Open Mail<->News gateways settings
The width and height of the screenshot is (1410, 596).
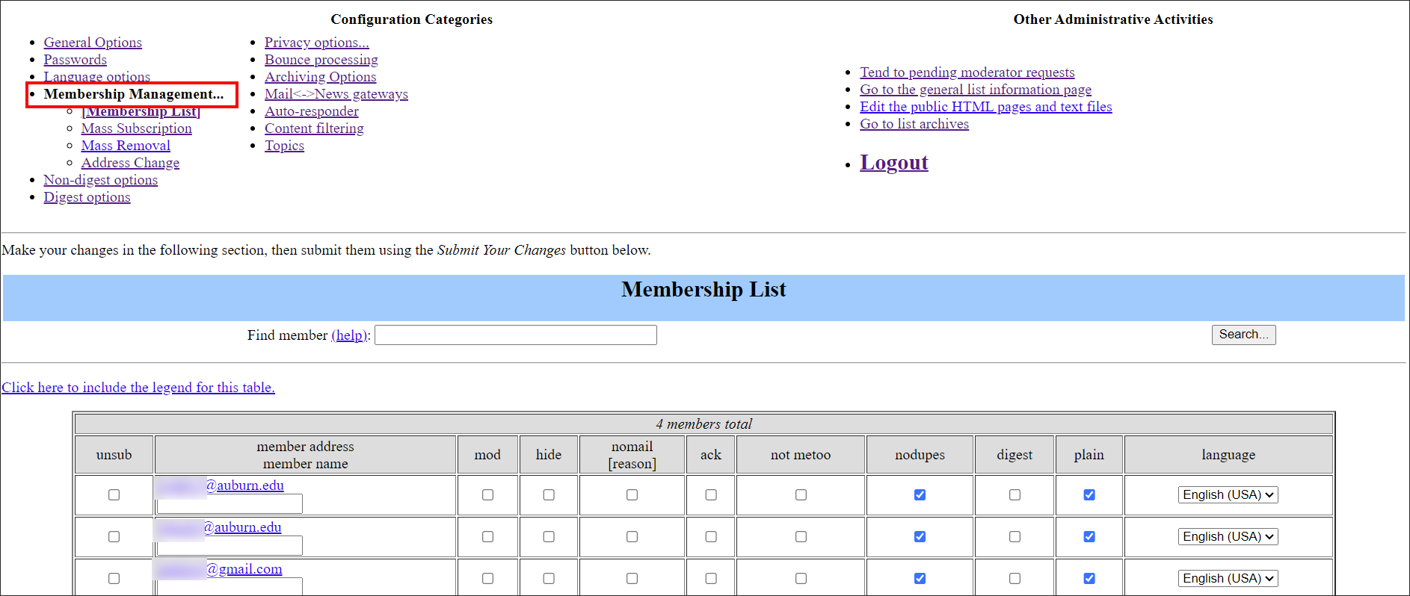[x=336, y=94]
